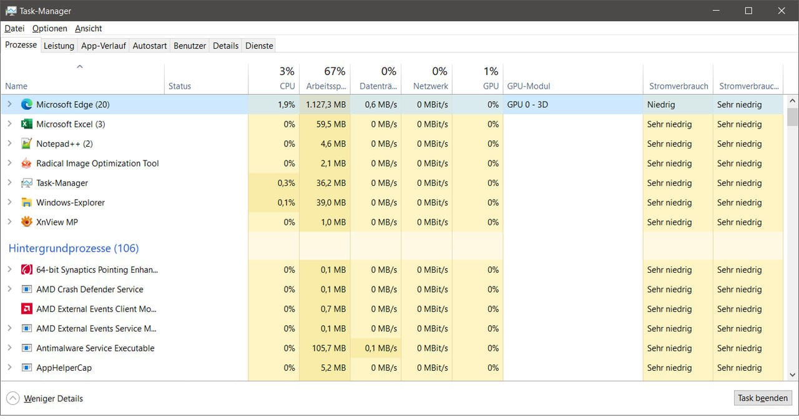Expand the 64-bit Synaptics Pointing row
Screen dimensions: 799x420
(9, 270)
